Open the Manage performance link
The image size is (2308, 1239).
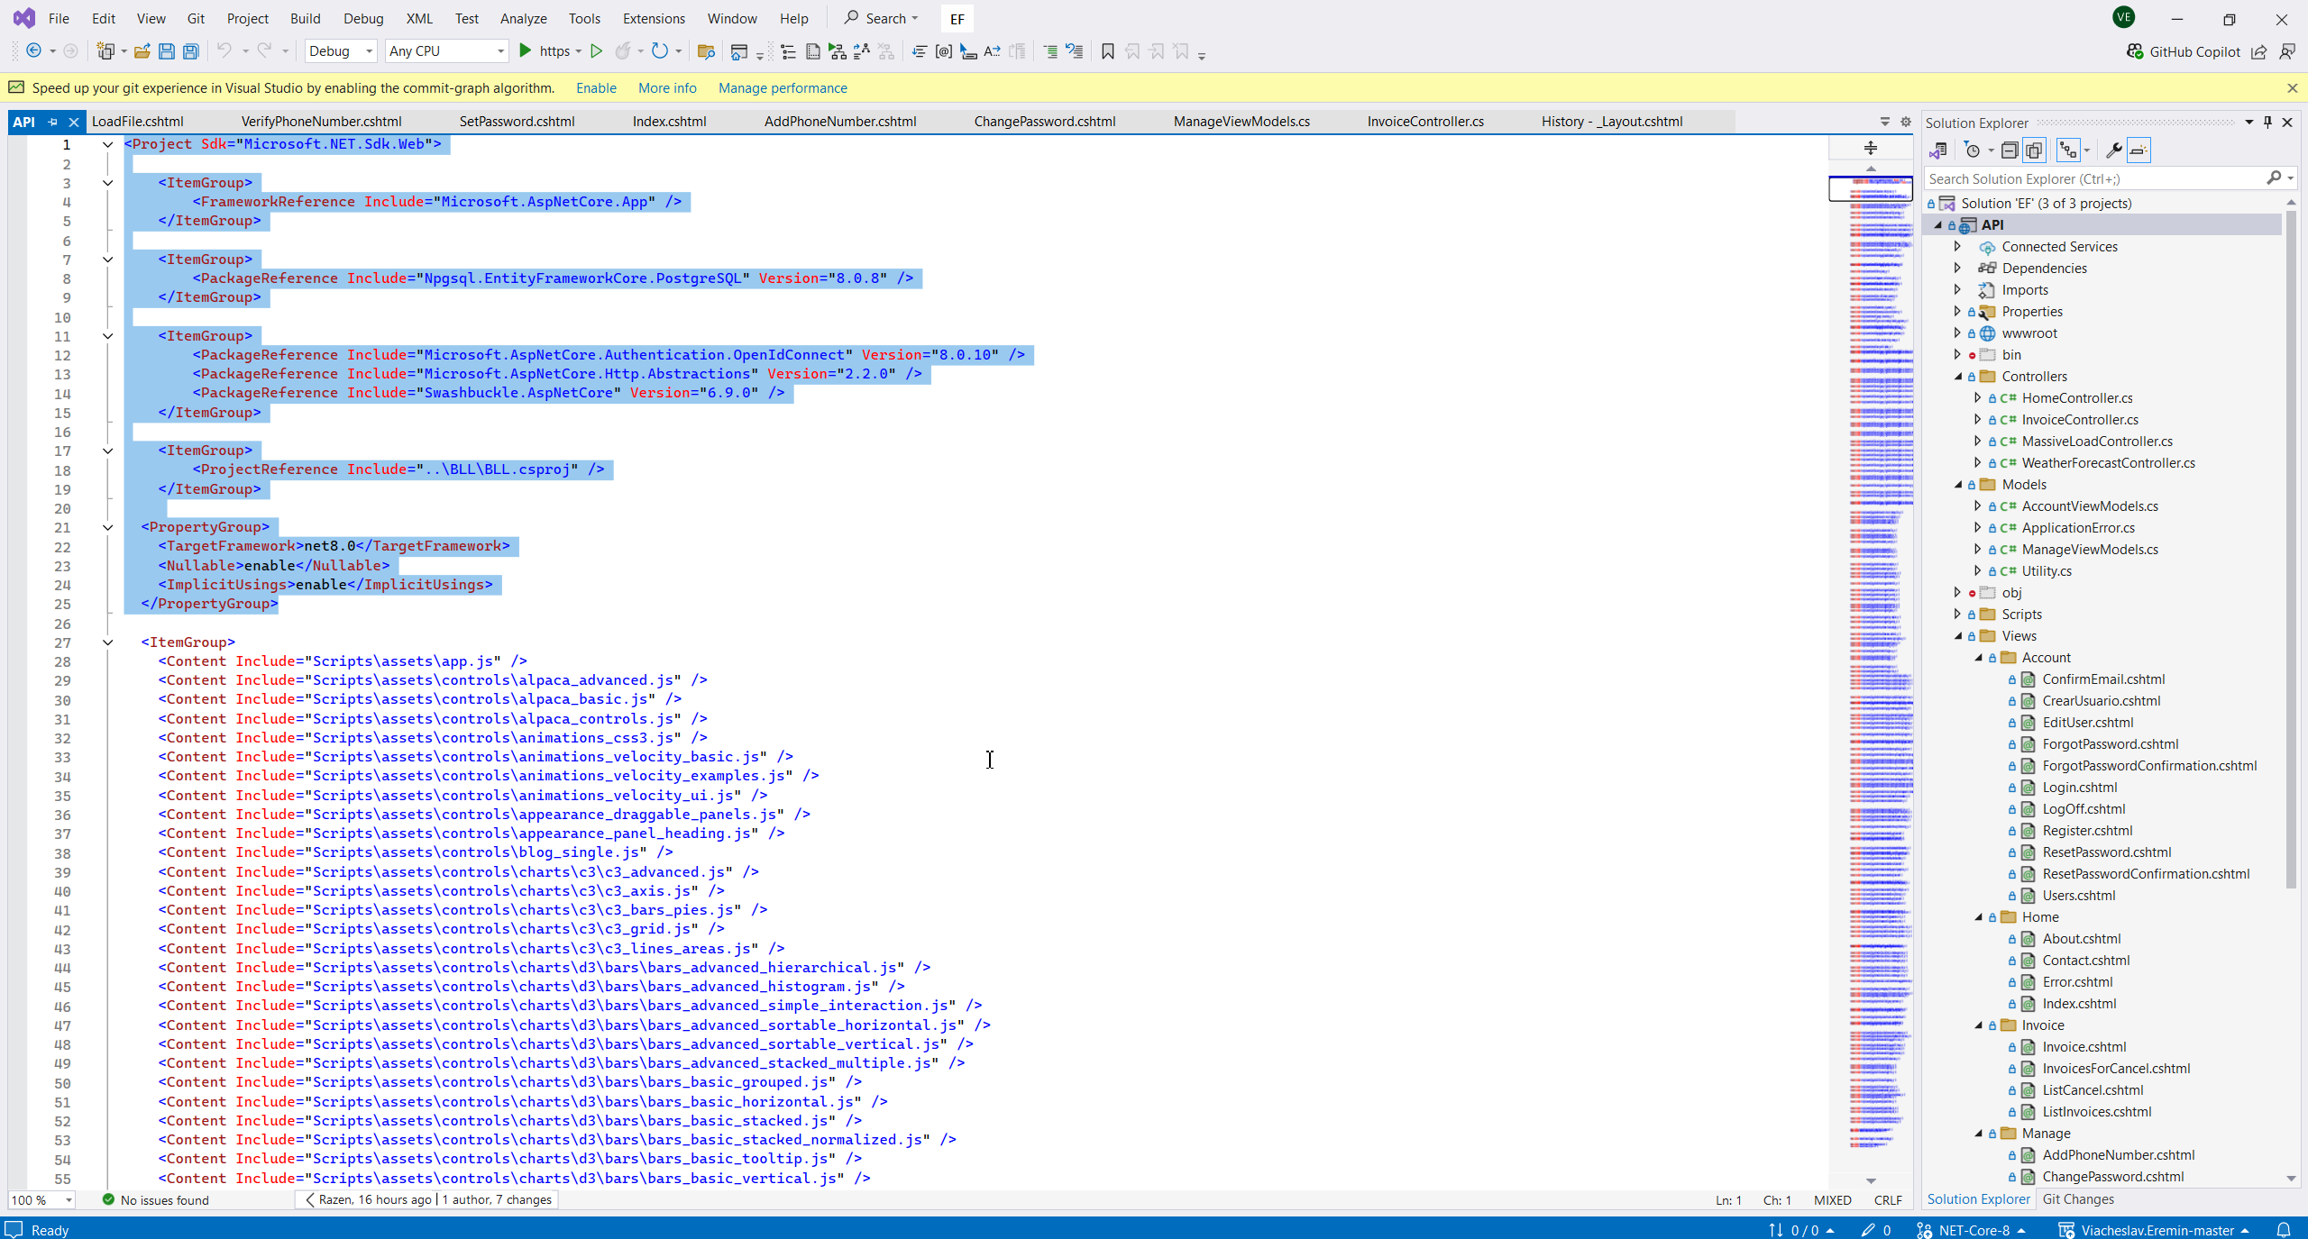pos(783,87)
